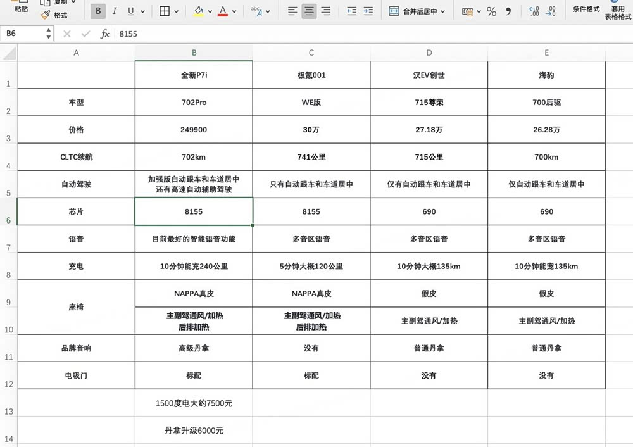Open the format painter 格式刷
633x447 pixels.
click(57, 15)
